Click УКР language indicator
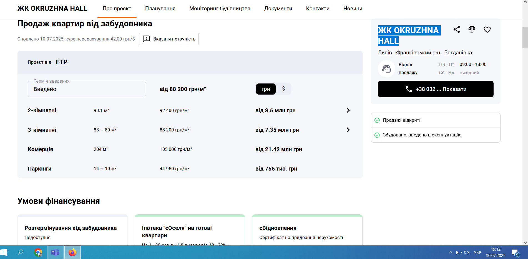Image resolution: width=528 pixels, height=259 pixels. [x=477, y=252]
